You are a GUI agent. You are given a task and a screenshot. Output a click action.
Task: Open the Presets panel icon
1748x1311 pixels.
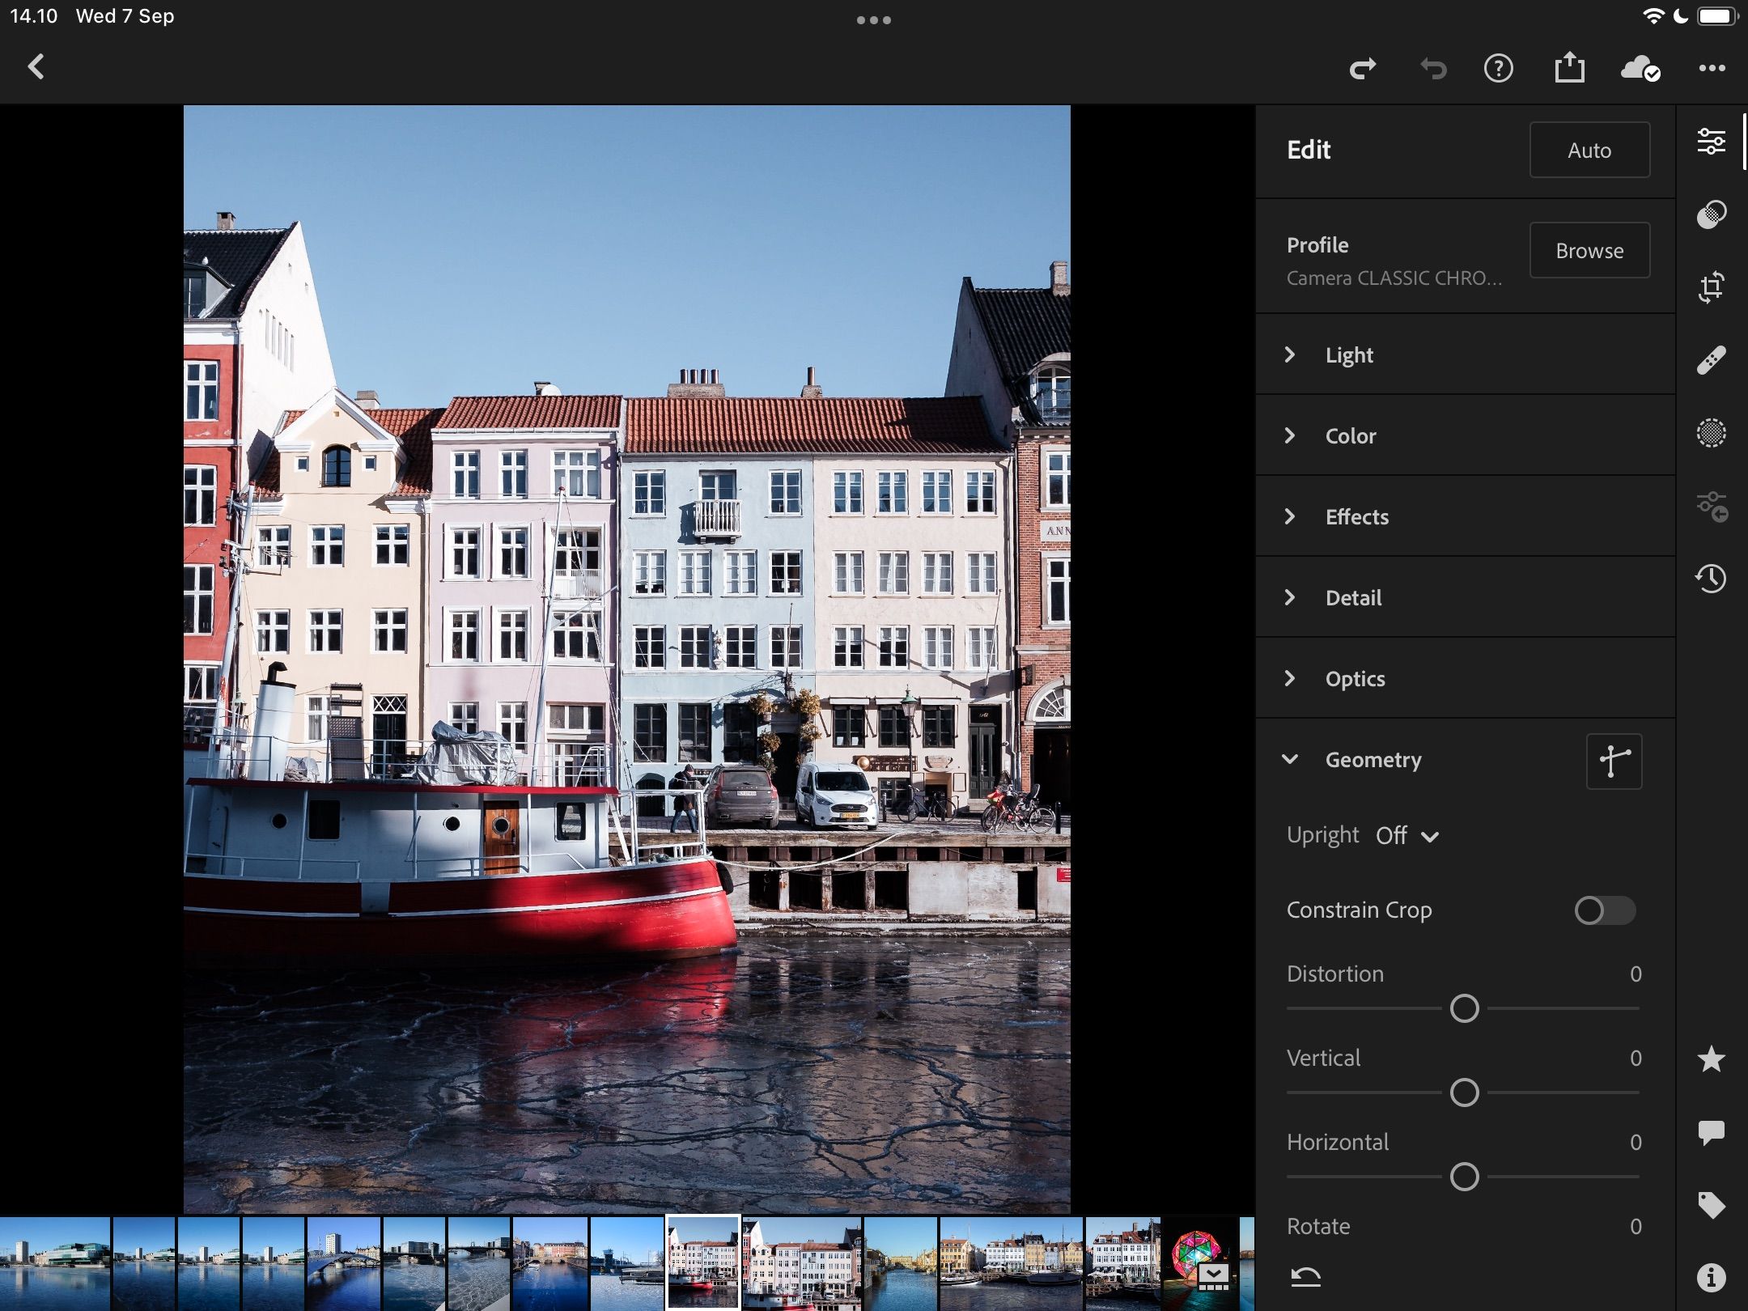pyautogui.click(x=1711, y=214)
